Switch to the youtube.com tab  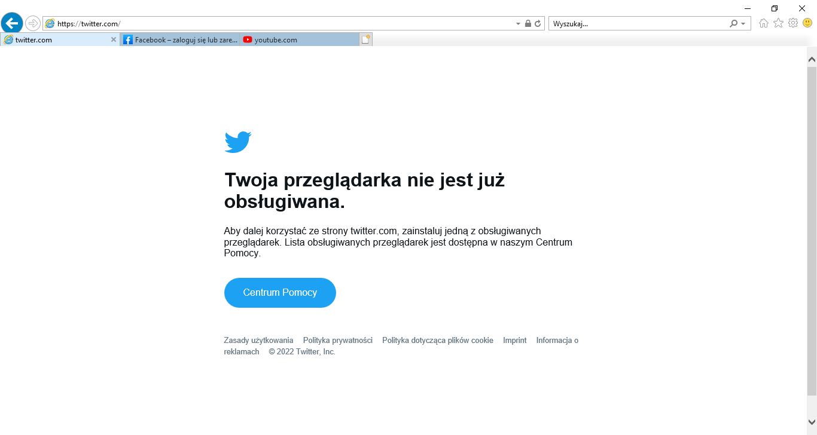tap(300, 39)
